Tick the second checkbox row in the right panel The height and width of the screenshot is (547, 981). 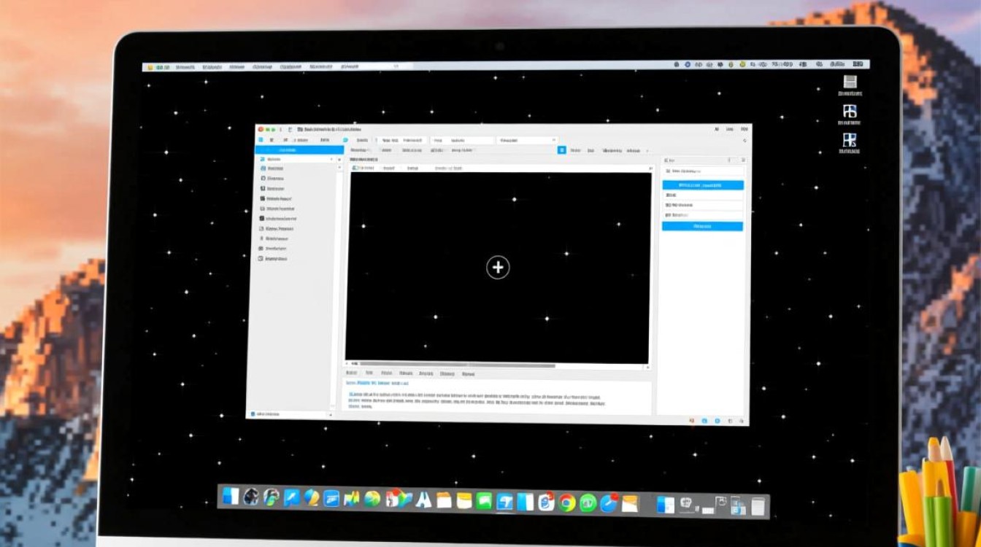pyautogui.click(x=667, y=206)
